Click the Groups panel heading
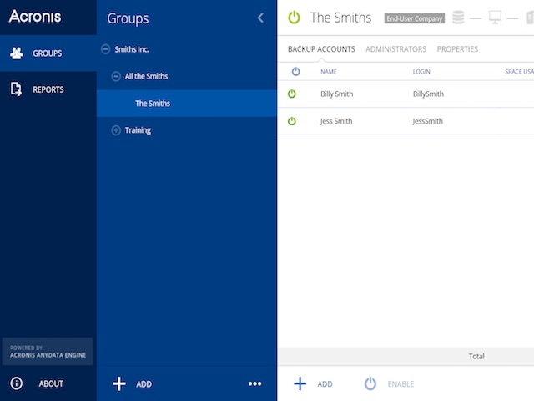The height and width of the screenshot is (401, 534). pos(128,18)
